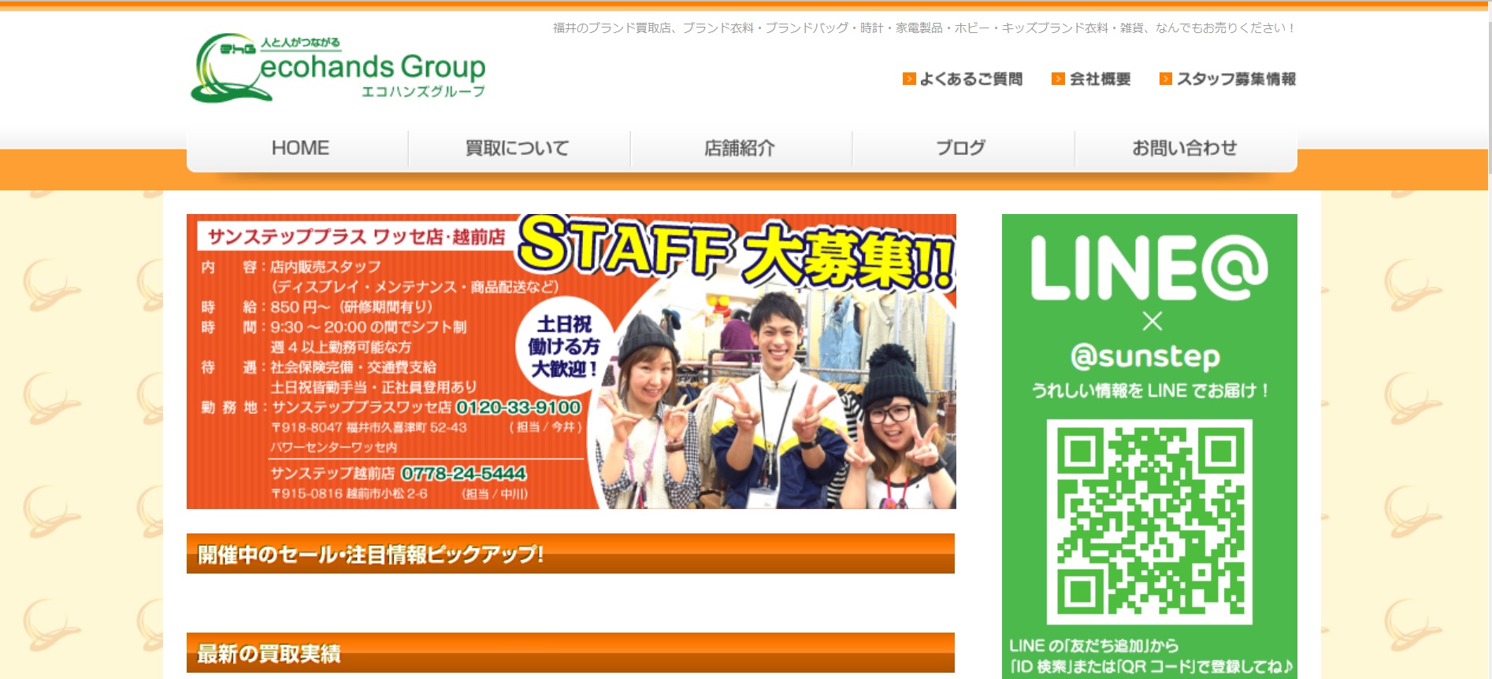Click the LINE QR code image
Viewport: 1492px width, 679px height.
point(1149,522)
